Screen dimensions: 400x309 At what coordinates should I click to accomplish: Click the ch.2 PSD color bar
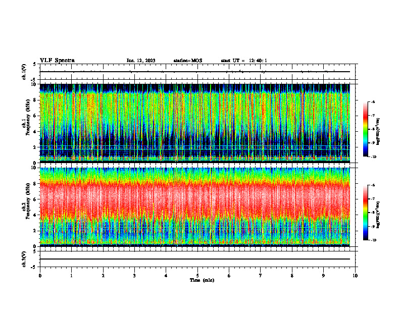pos(365,213)
